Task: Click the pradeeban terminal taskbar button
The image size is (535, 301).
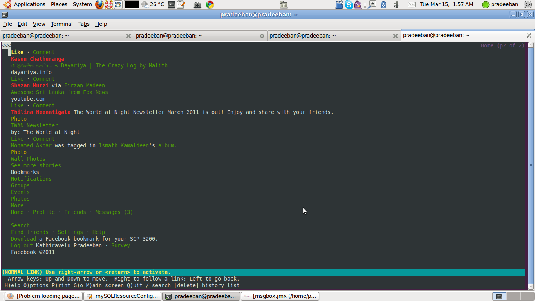Action: (201, 296)
